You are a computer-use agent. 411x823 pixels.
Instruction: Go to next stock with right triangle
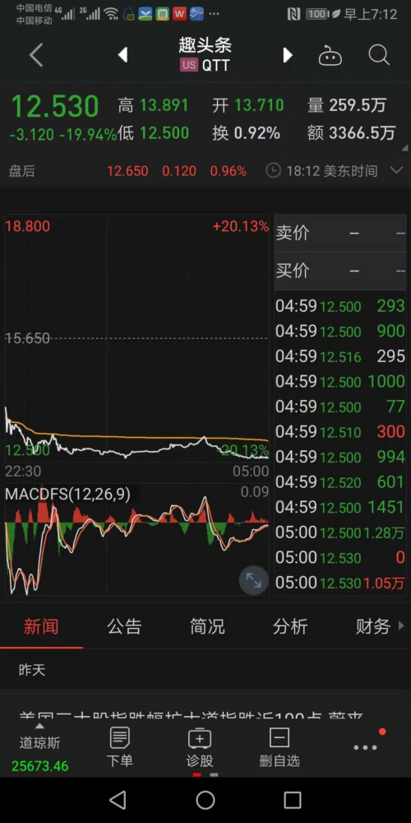point(287,54)
